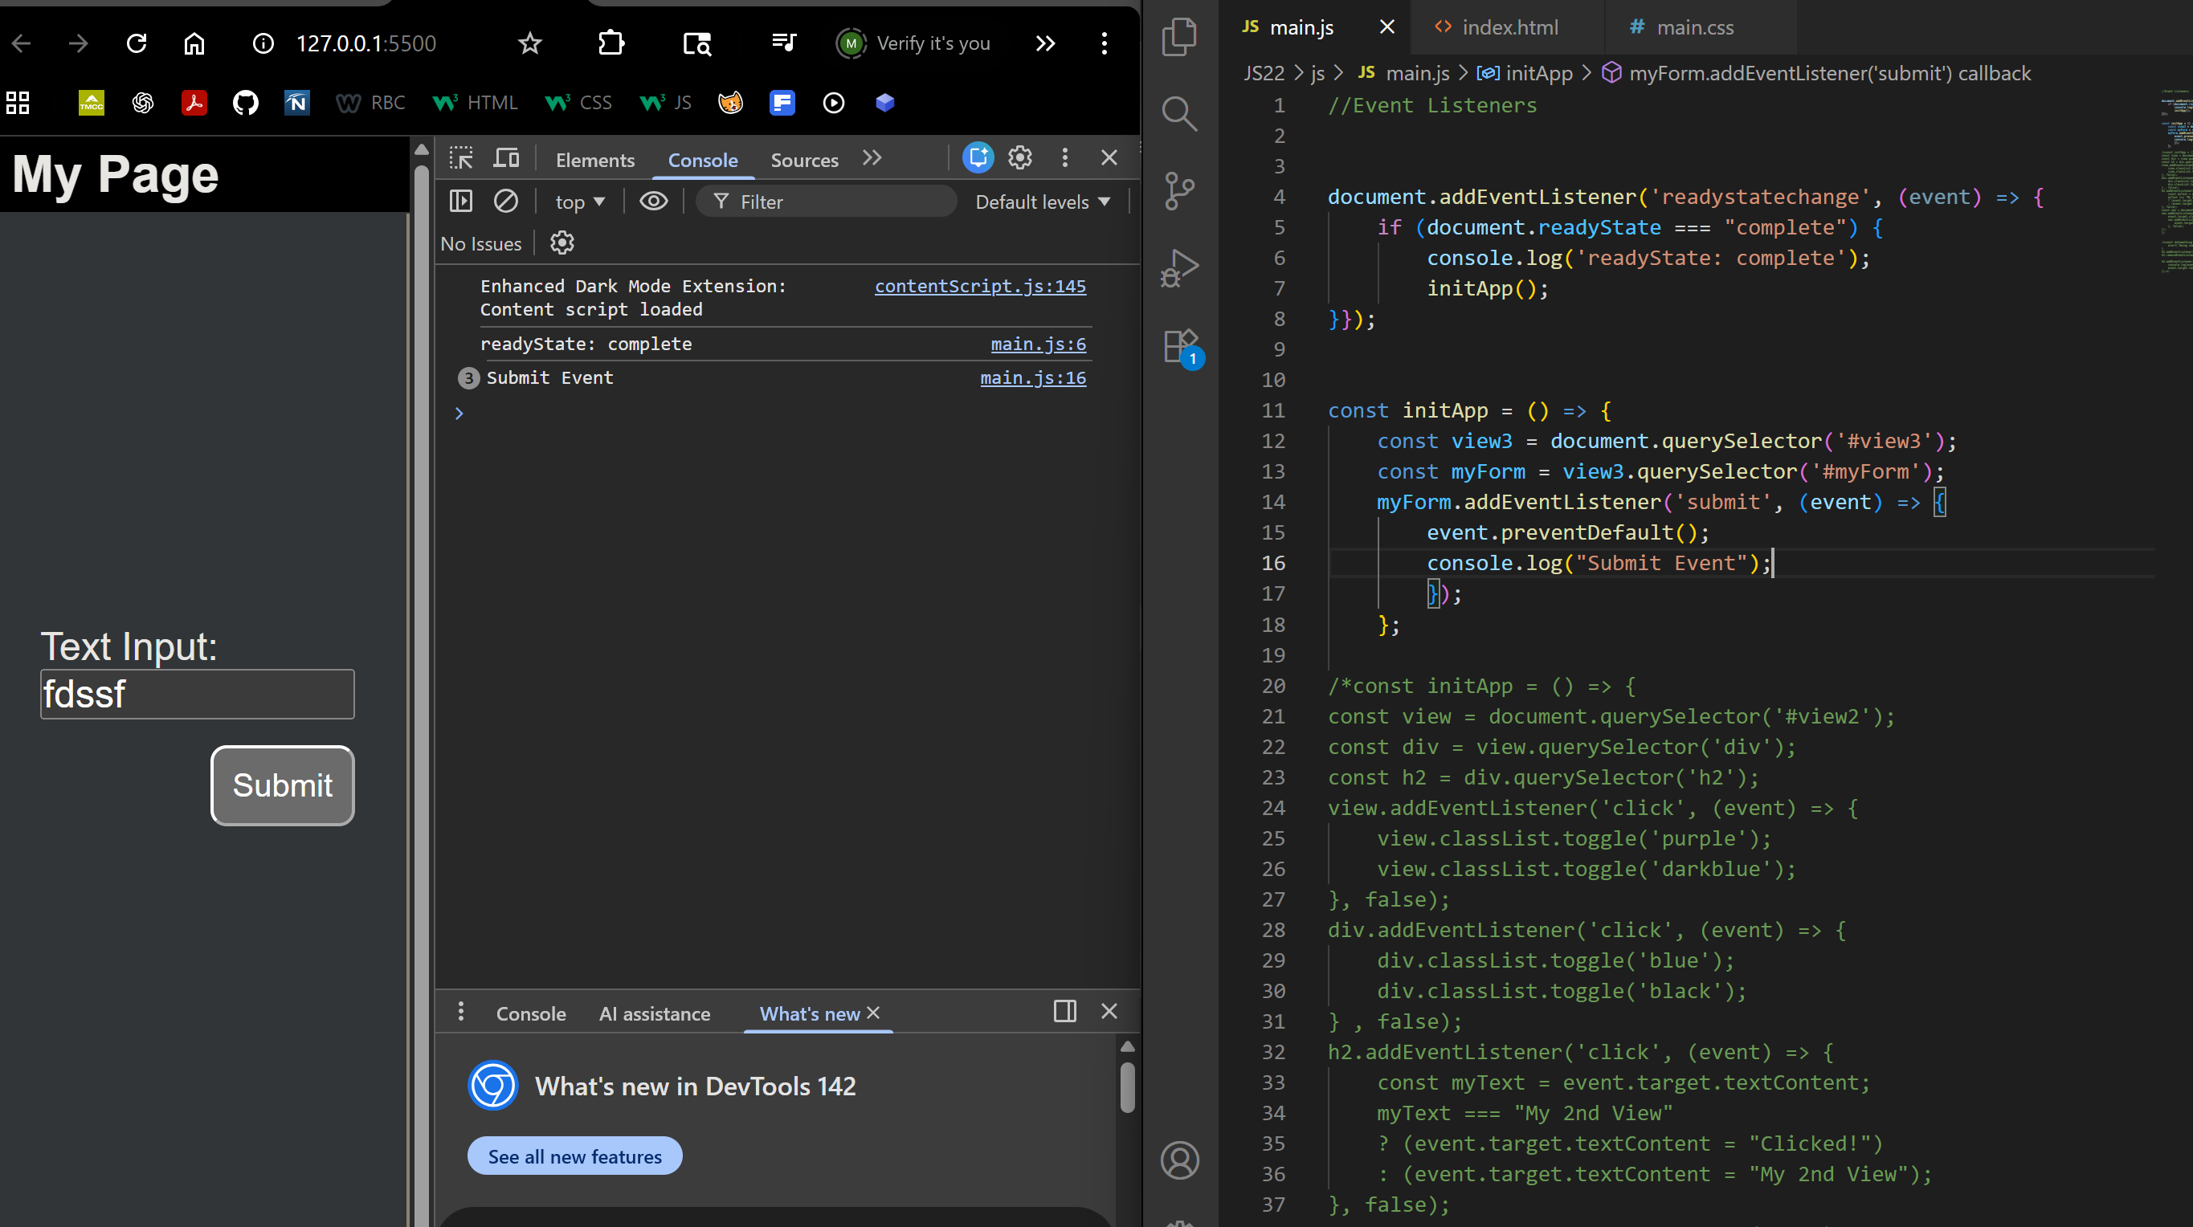This screenshot has width=2193, height=1227.
Task: Open DevTools settings gear icon
Action: (1020, 158)
